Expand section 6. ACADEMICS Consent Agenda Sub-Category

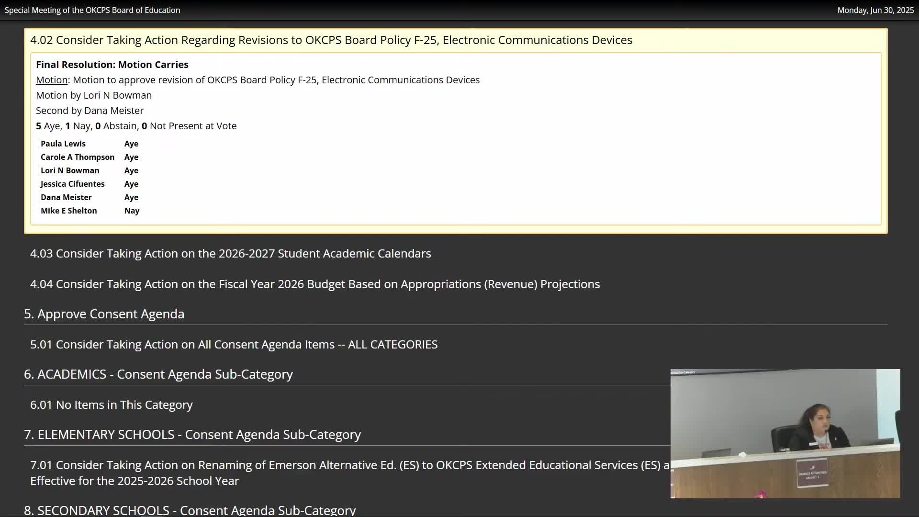(158, 374)
